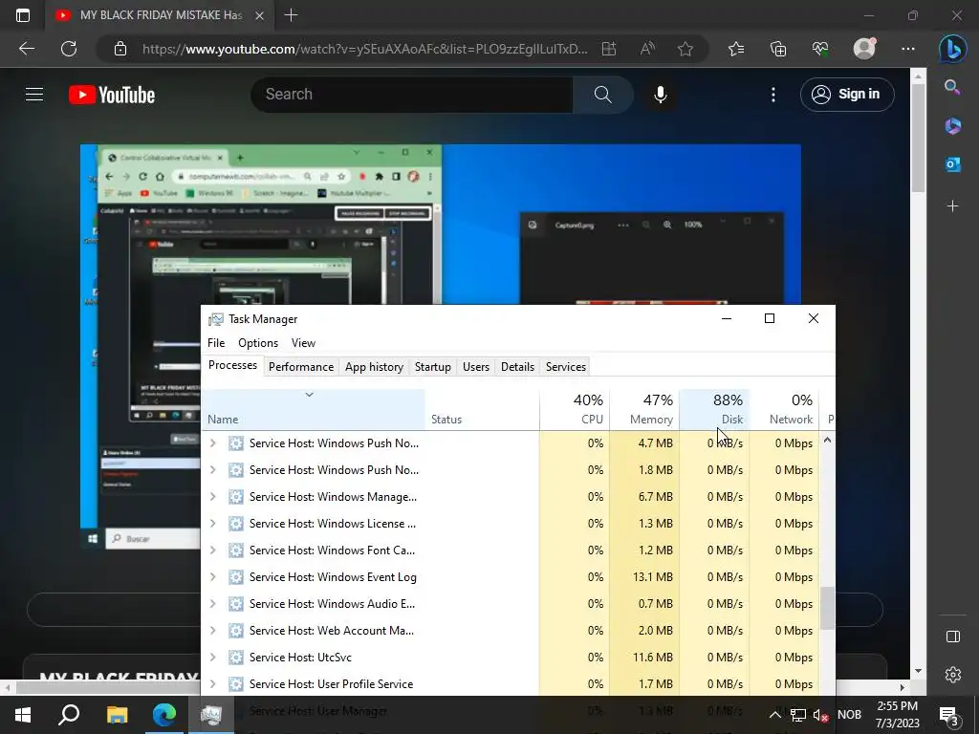Viewport: 979px width, 734px height.
Task: Go to YouTube home via logo
Action: point(112,95)
